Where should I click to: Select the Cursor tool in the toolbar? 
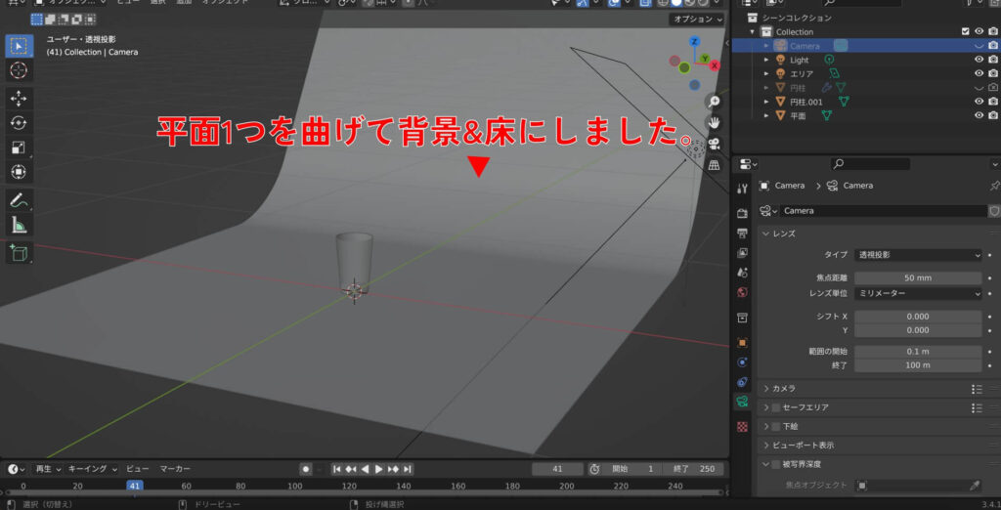click(x=20, y=71)
